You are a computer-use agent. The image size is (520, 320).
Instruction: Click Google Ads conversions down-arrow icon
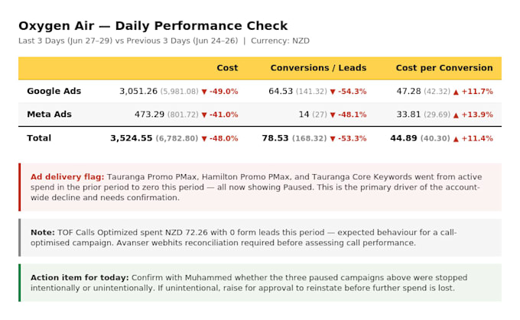point(333,92)
